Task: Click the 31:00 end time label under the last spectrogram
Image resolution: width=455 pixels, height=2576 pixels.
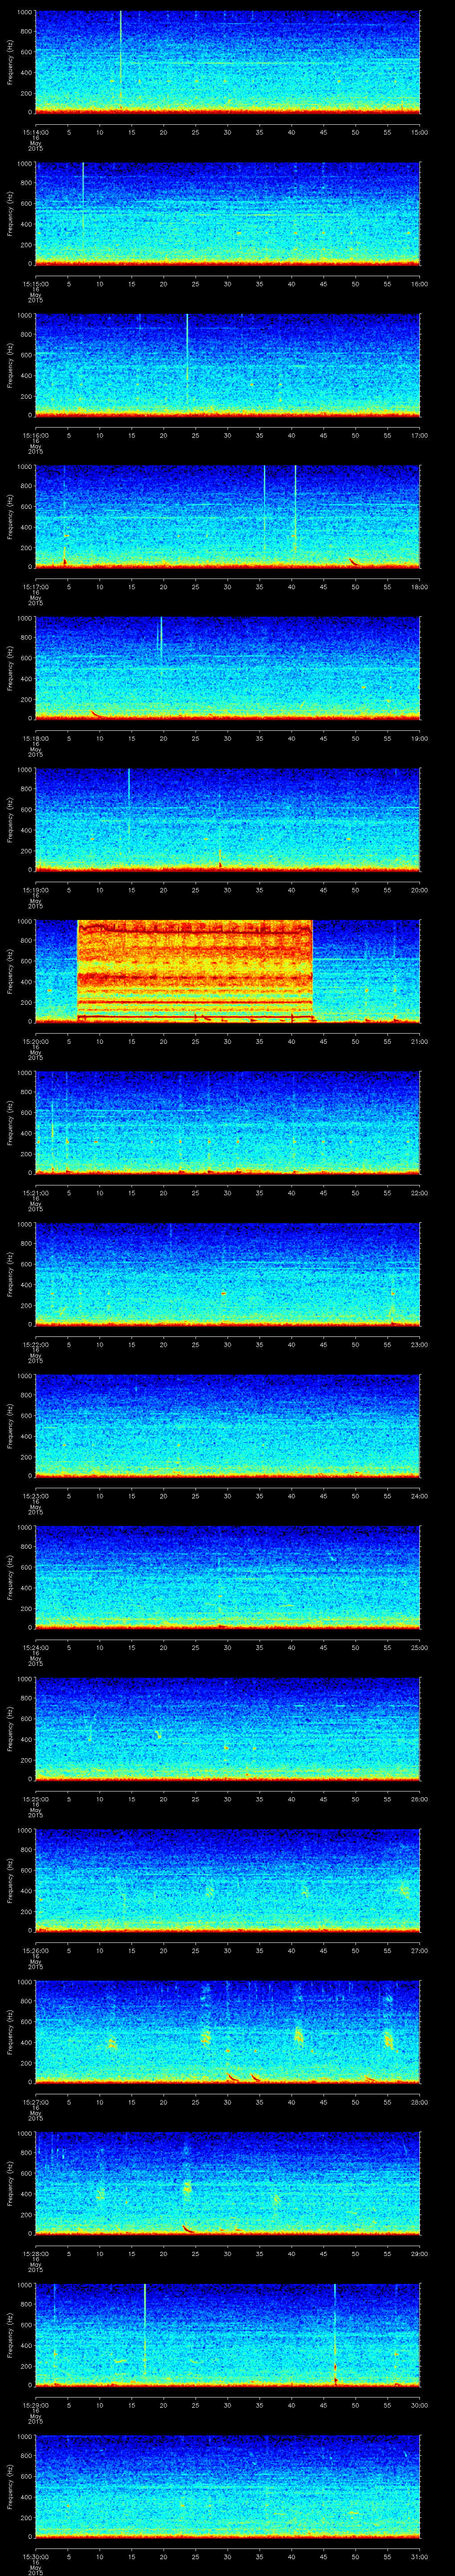Action: click(x=419, y=2557)
